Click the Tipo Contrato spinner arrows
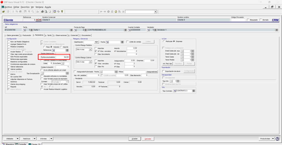Viewport: 282px width, 145px height. (194, 91)
